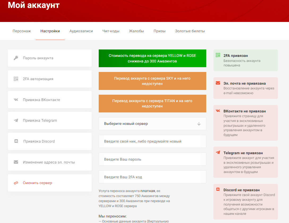Click the Сменить сервер sidebar link
289x223 pixels.
[x=37, y=183]
